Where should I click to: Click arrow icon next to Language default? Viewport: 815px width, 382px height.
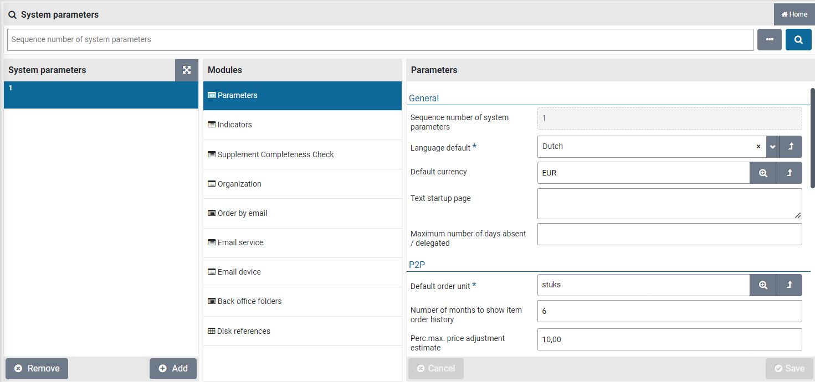791,147
